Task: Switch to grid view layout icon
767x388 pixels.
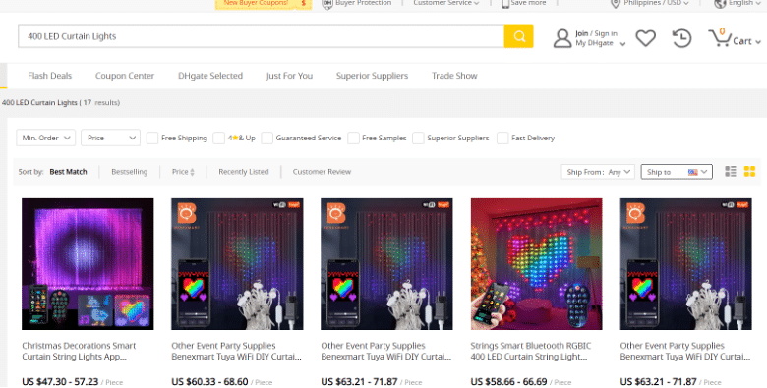Action: point(749,171)
